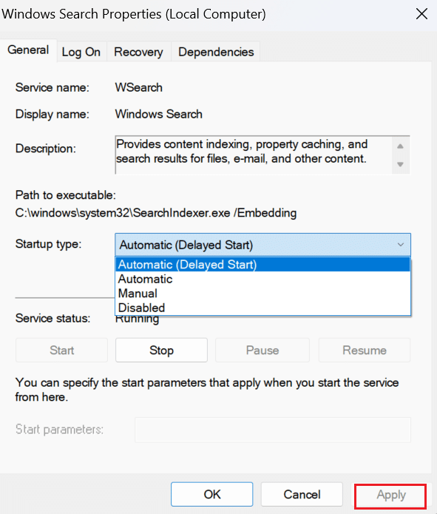Click the Pause service button

pos(262,350)
